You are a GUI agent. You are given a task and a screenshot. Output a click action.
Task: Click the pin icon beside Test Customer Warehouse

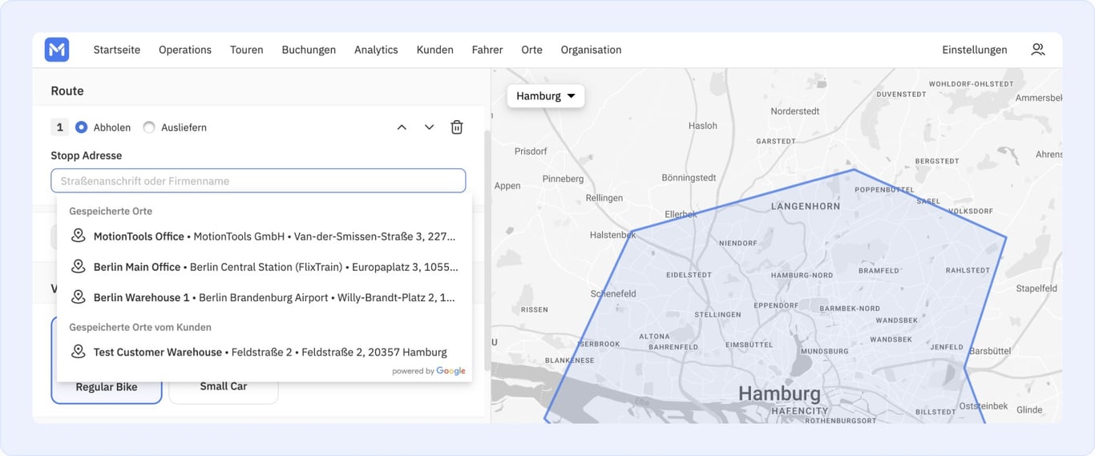tap(78, 352)
